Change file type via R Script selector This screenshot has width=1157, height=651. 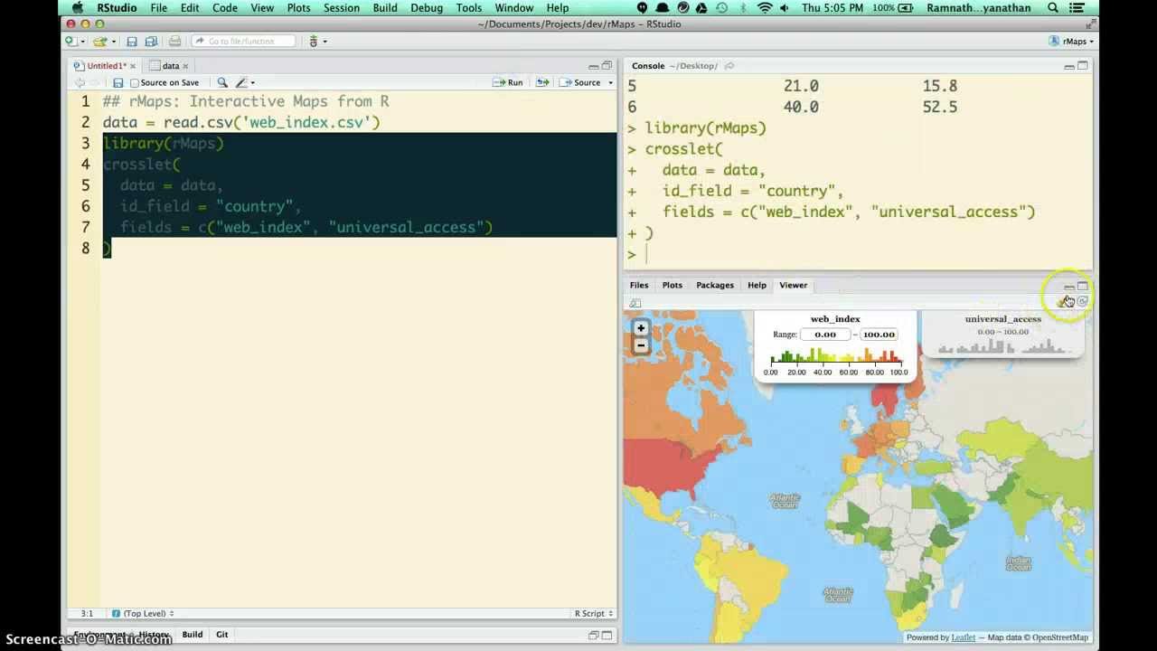pos(593,614)
